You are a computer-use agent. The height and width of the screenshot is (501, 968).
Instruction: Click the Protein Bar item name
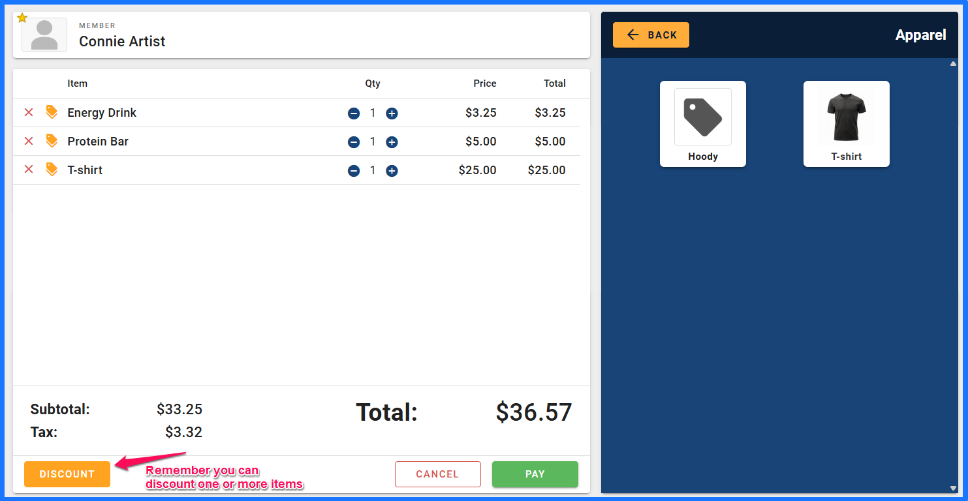98,142
